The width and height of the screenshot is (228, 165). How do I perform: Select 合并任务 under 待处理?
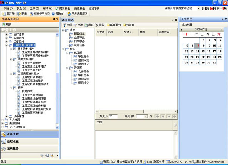tap(83, 71)
